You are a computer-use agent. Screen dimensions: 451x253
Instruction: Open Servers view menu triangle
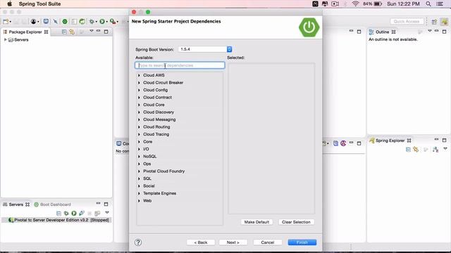coord(107,212)
